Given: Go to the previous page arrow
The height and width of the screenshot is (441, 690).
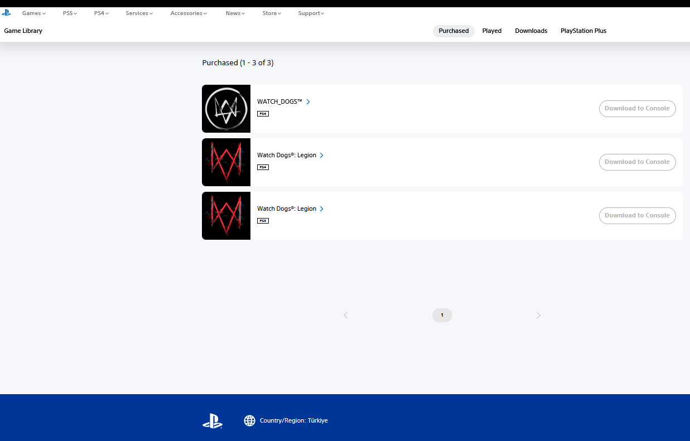Looking at the screenshot, I should (x=346, y=316).
